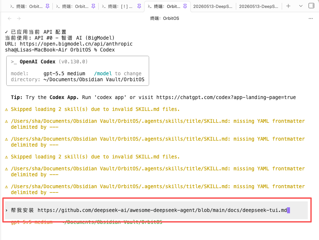Image resolution: width=319 pixels, height=240 pixels.
Task: Navigate forward with the right arrow
Action: 19,18
